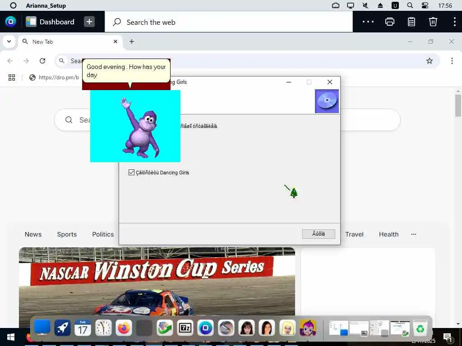Click the Arianna_Setup menu bar title
Screen dimensions: 462x346
tap(46, 5)
